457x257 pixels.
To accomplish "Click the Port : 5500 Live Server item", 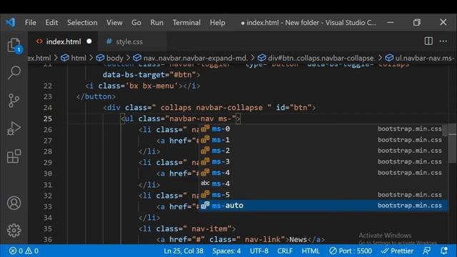I will tap(351, 251).
